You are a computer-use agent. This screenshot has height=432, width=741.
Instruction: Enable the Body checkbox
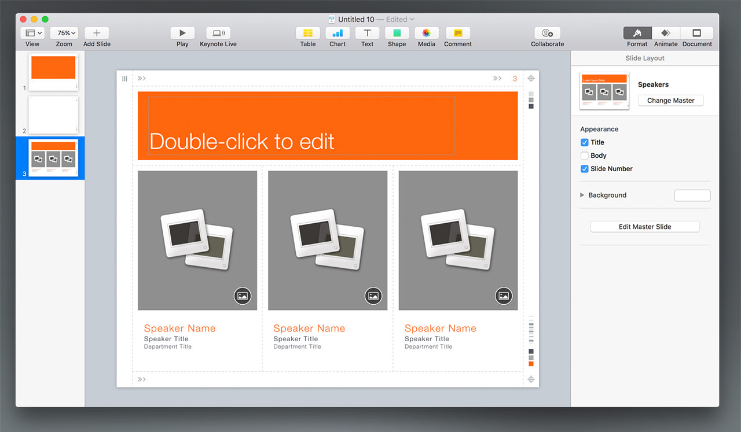tap(584, 156)
